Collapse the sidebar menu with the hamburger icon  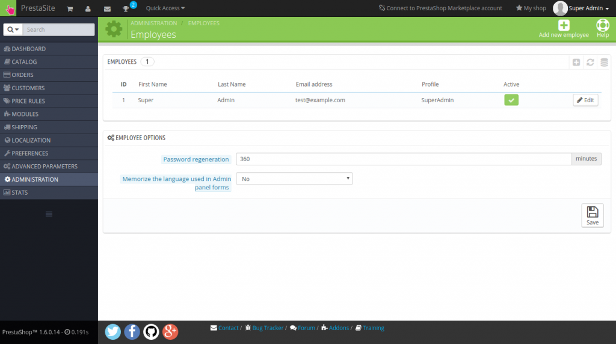[x=49, y=214]
